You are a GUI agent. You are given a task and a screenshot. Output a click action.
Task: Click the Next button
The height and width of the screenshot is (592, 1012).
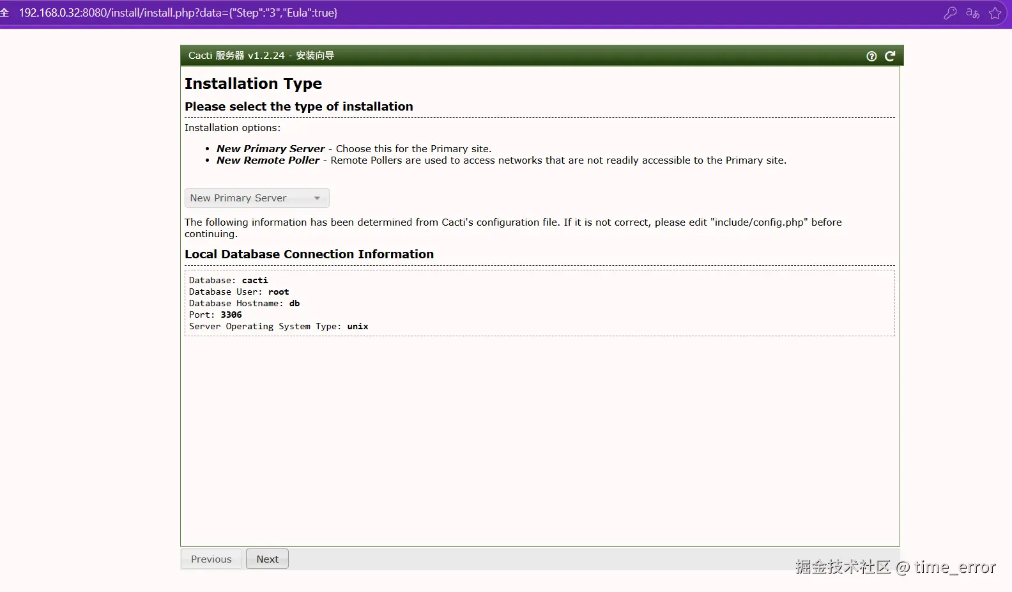(x=267, y=559)
